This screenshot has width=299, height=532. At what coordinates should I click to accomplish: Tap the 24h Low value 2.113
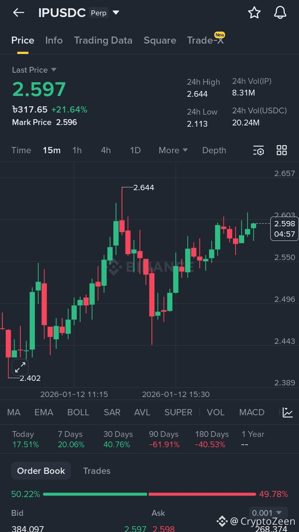(197, 124)
